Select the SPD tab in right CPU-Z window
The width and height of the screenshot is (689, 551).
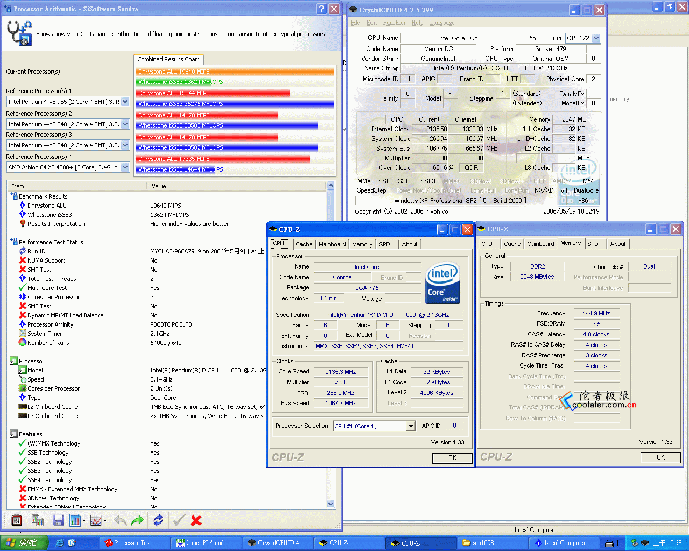[593, 244]
